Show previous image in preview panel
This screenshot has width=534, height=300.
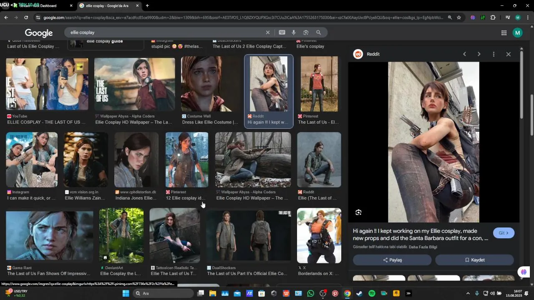click(464, 54)
